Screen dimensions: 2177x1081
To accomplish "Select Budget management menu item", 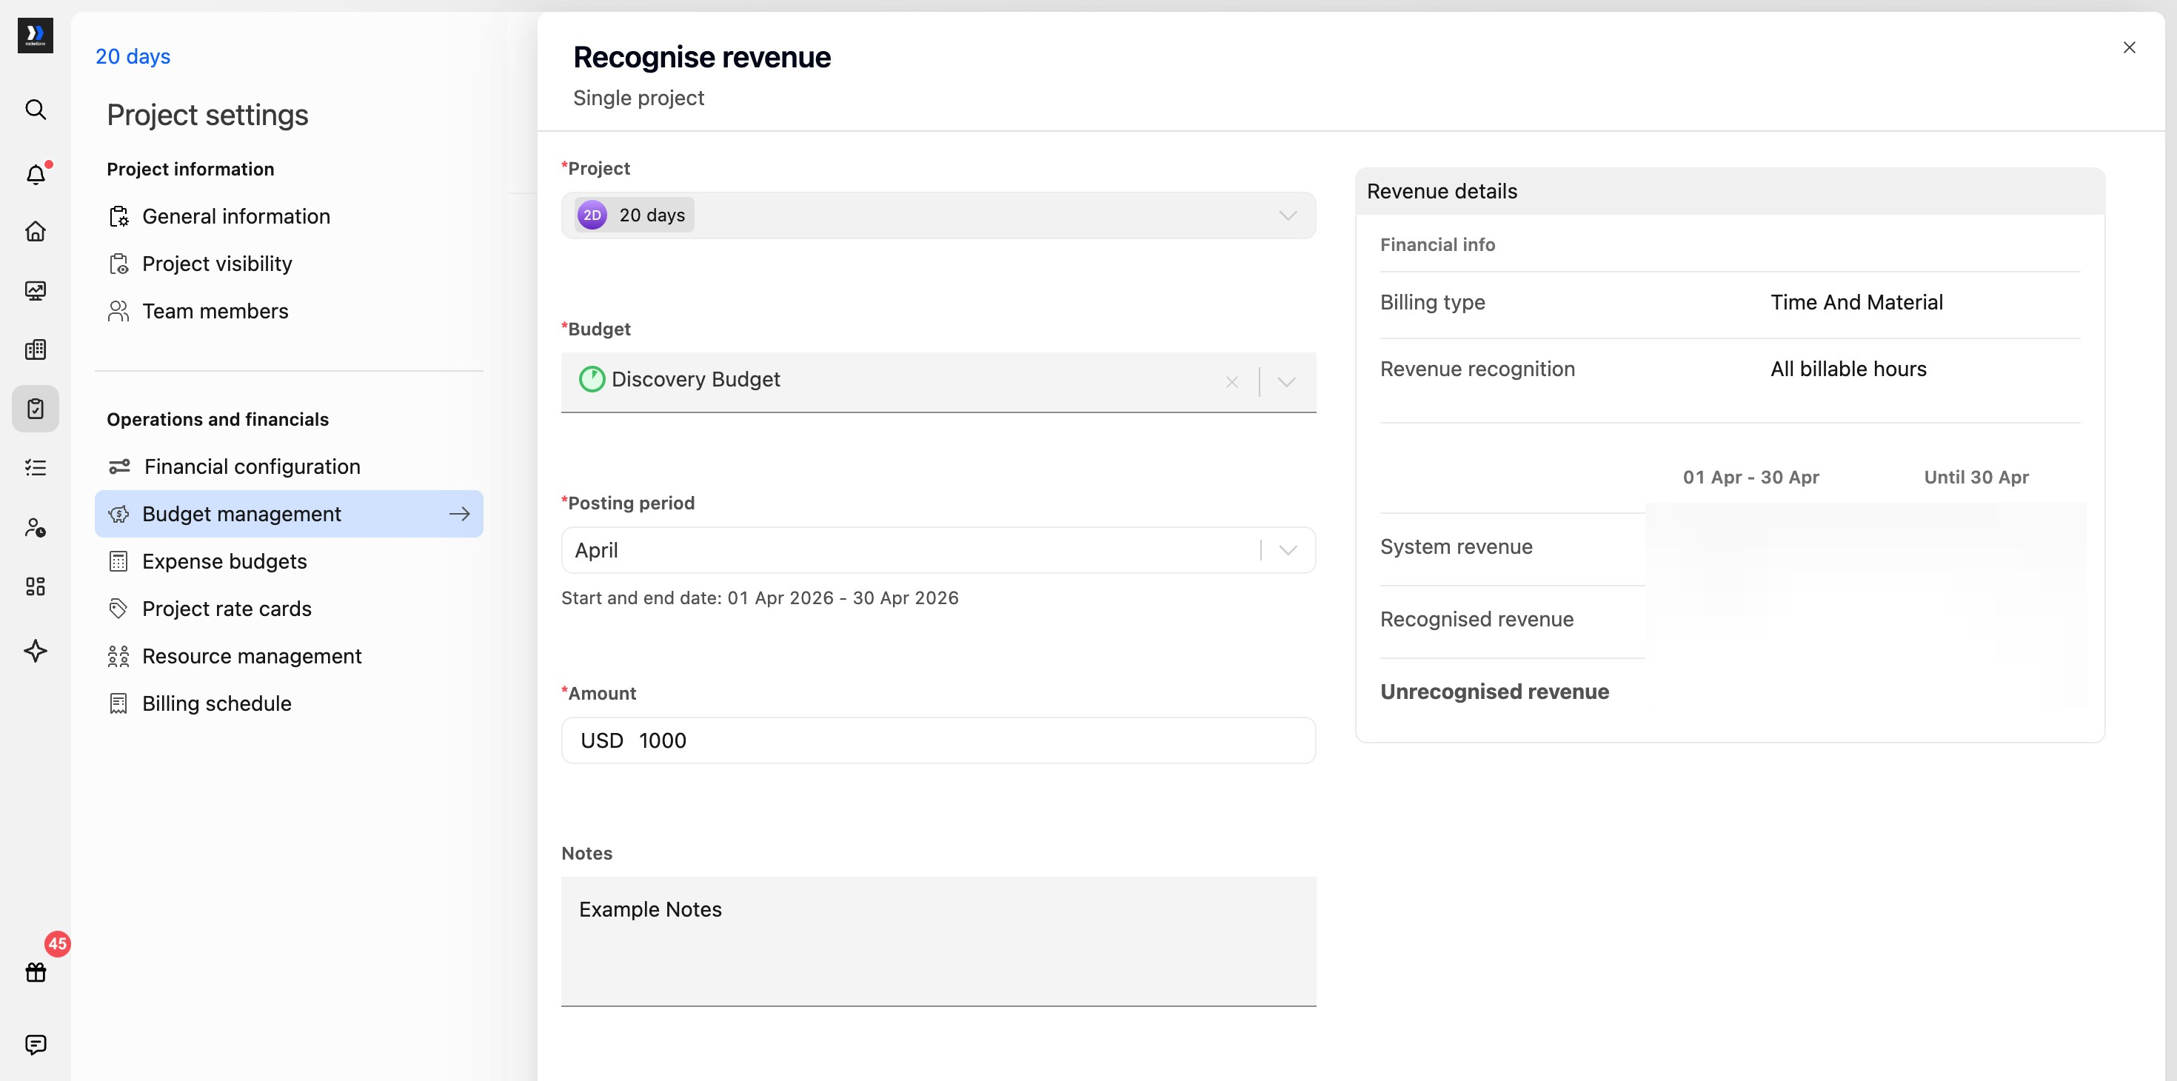I will click(x=289, y=514).
